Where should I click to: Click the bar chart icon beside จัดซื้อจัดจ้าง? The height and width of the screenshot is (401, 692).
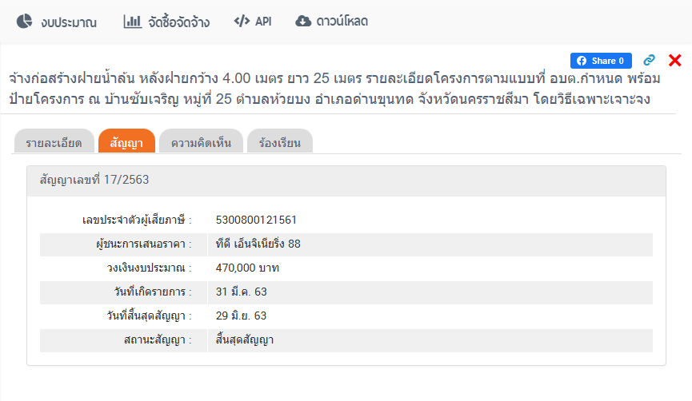pos(132,22)
